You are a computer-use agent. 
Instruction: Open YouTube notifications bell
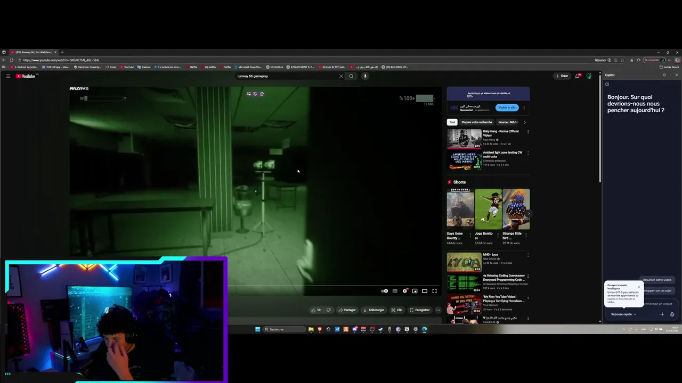tap(578, 76)
